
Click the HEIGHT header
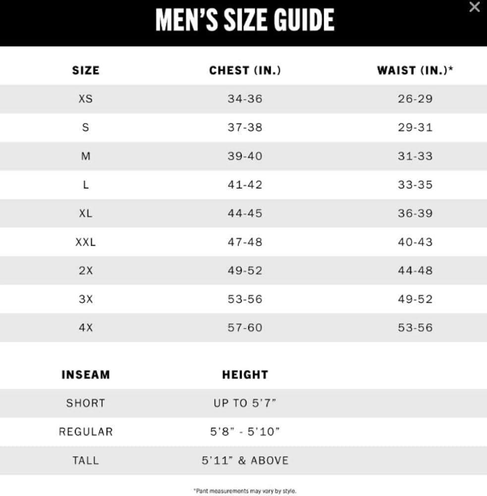coord(245,375)
